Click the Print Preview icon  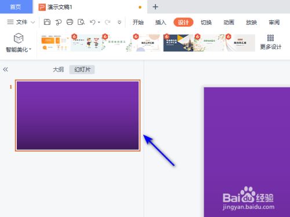click(x=81, y=22)
